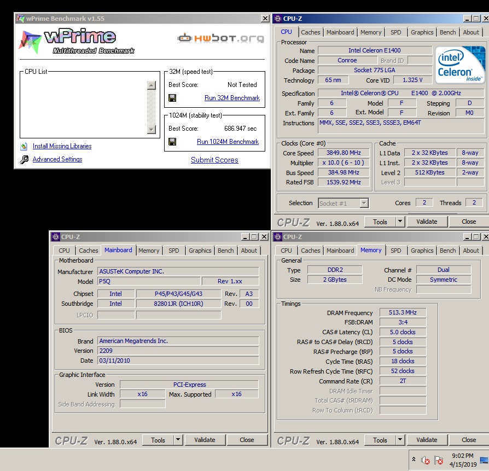
Task: Switch to Mainboard tab in top CPU-Z window
Action: click(340, 32)
